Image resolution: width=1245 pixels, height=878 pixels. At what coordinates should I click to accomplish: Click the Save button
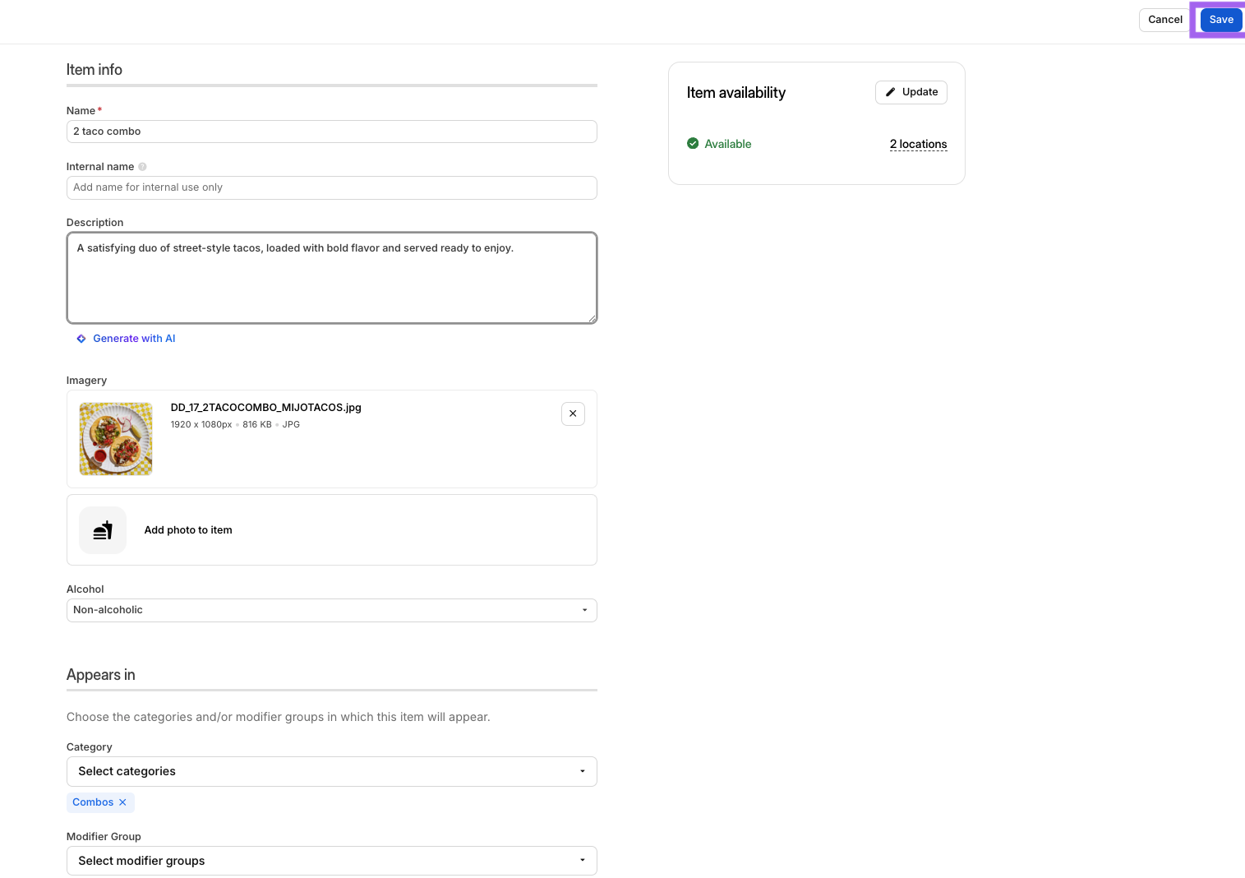click(x=1220, y=20)
